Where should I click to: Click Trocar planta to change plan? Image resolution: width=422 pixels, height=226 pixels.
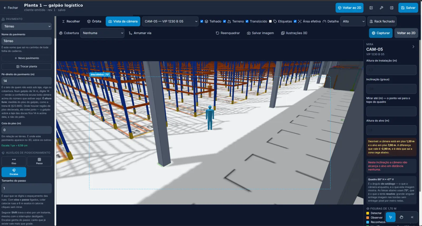(x=27, y=67)
